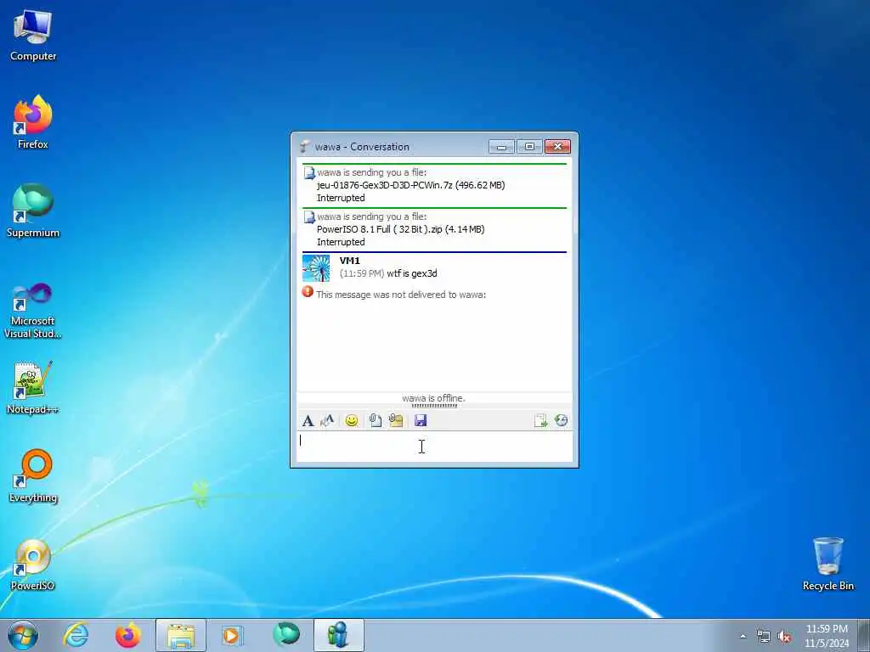
Task: Maximize the wawa conversation window
Action: [529, 146]
